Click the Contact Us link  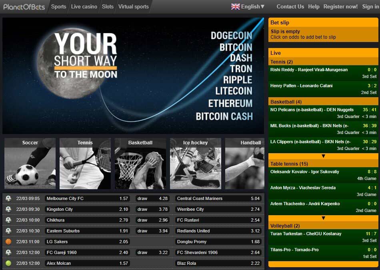(x=290, y=6)
